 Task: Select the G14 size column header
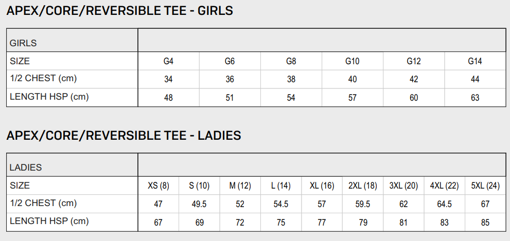(x=474, y=62)
